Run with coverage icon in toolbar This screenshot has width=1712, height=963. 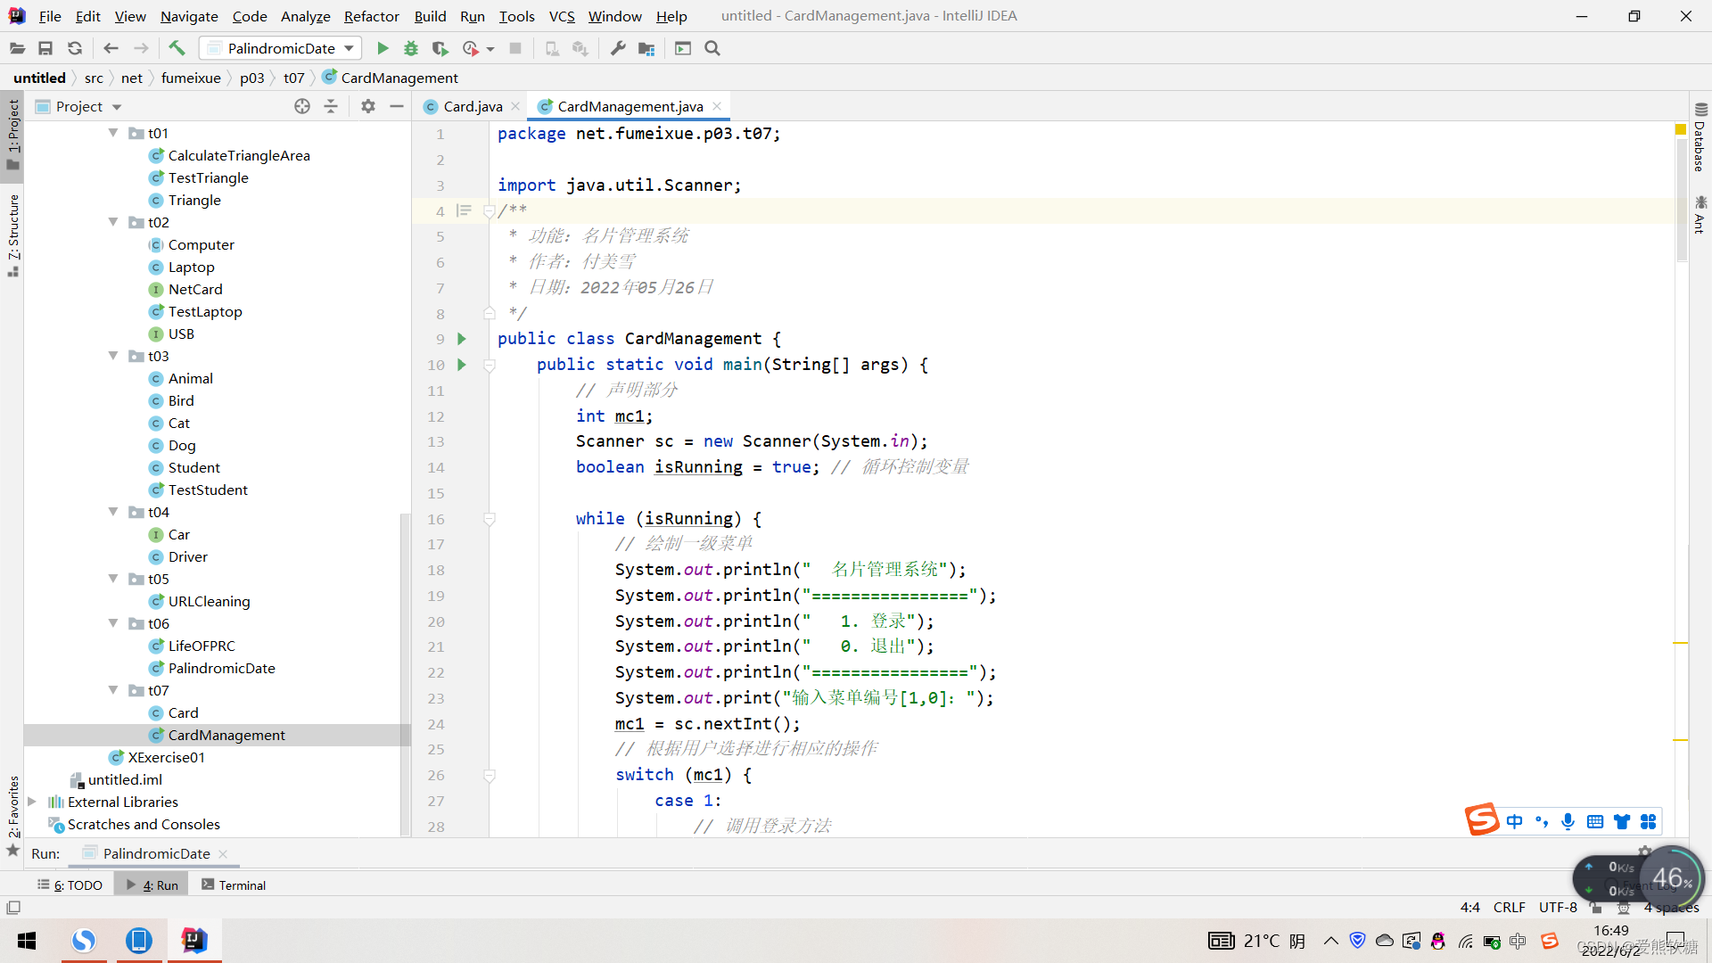click(440, 48)
